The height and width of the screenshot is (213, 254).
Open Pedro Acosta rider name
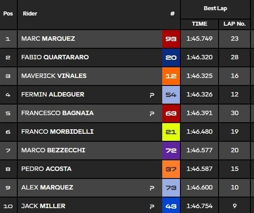click(x=47, y=169)
